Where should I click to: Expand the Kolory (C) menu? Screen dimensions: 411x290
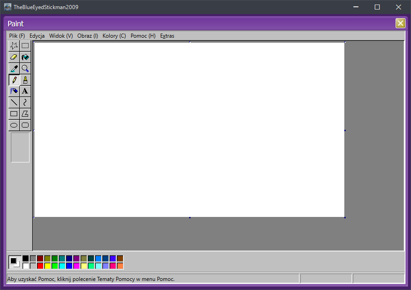(x=114, y=36)
